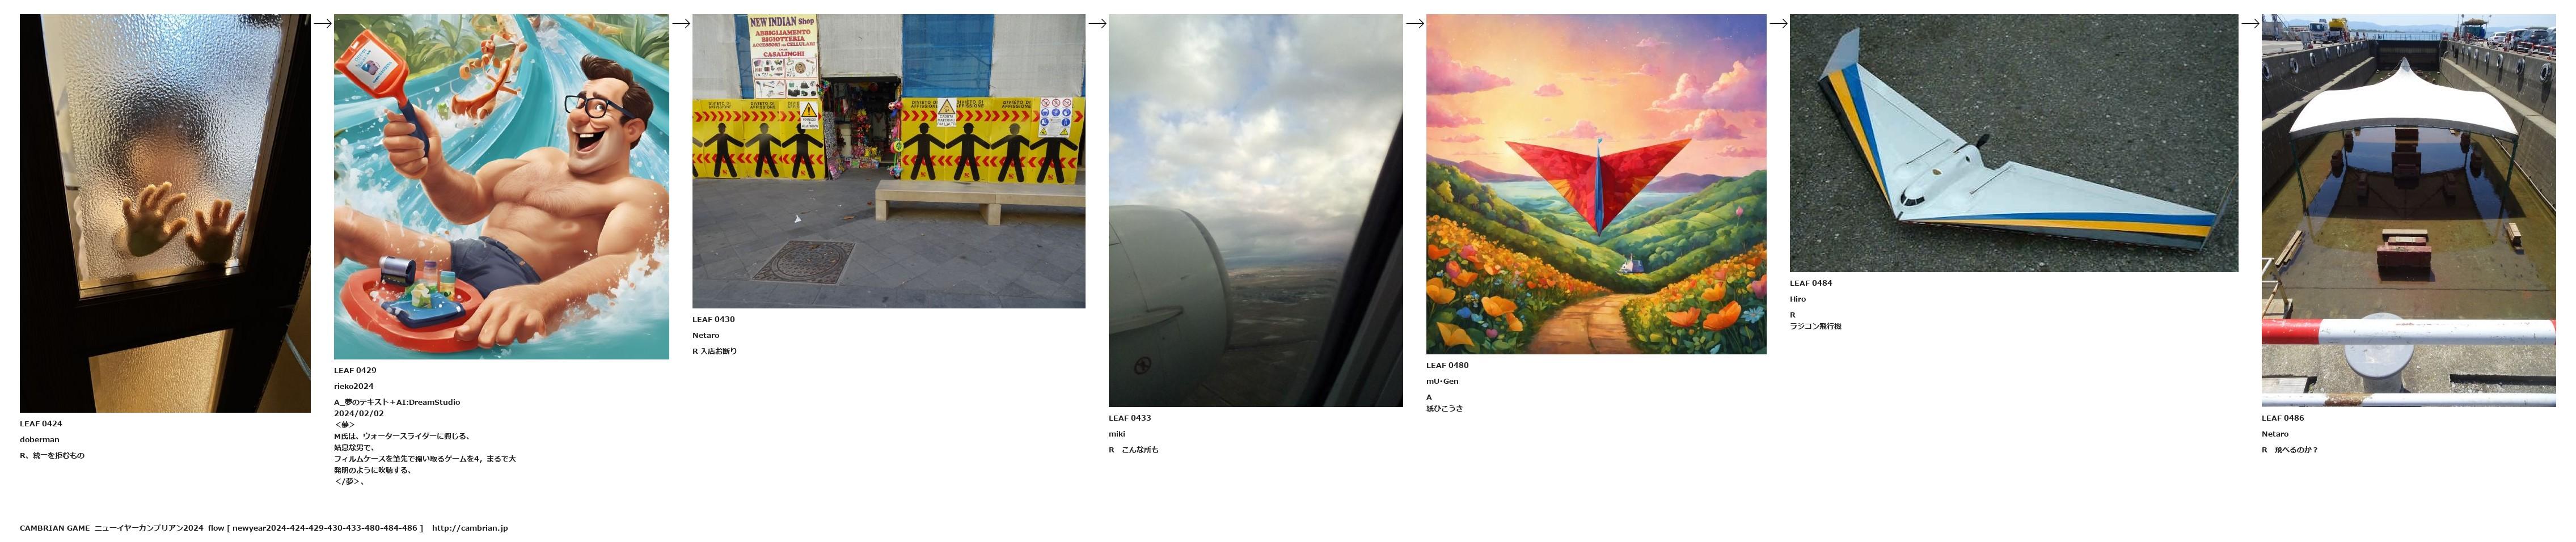Open the New Indian Shop street photo

[x=888, y=161]
